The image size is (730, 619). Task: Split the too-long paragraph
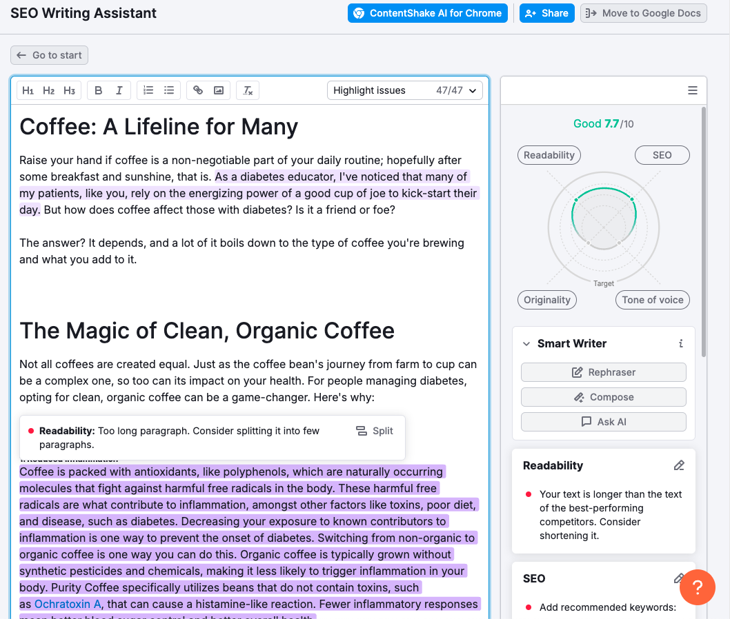click(x=375, y=431)
